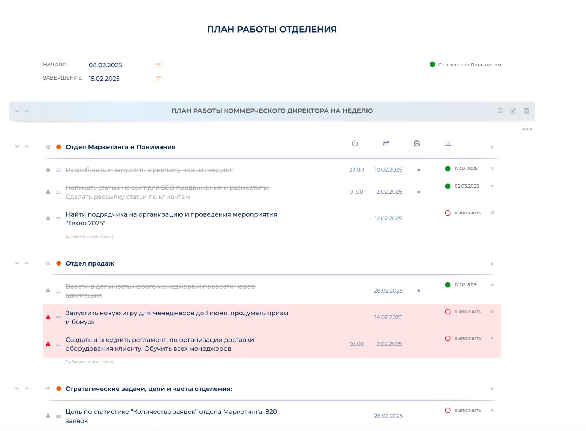Open the three-dot options menu below the header
Viewport: 586px width, 431px height.
(528, 129)
